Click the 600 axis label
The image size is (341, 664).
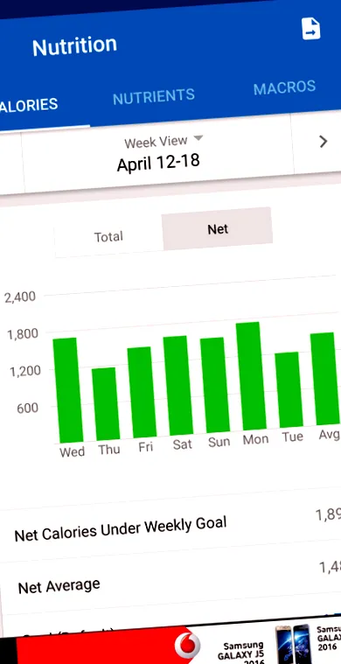[28, 409]
